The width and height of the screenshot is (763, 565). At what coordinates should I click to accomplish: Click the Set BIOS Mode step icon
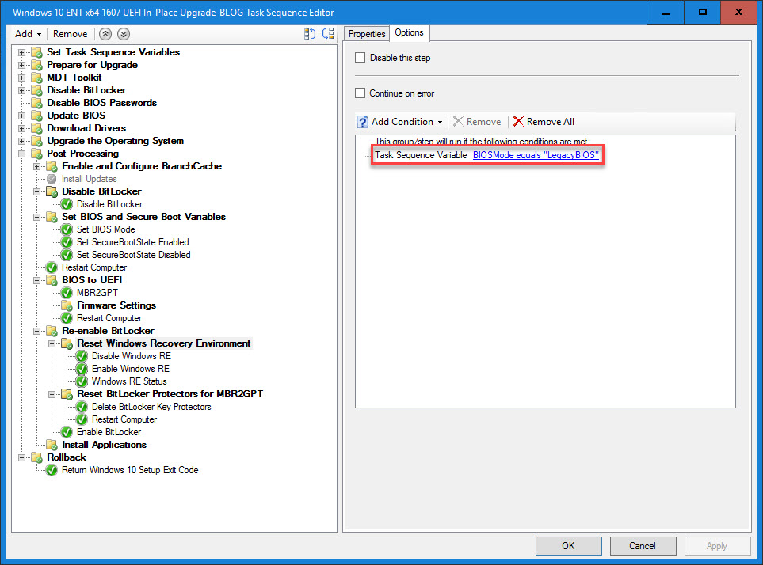67,229
